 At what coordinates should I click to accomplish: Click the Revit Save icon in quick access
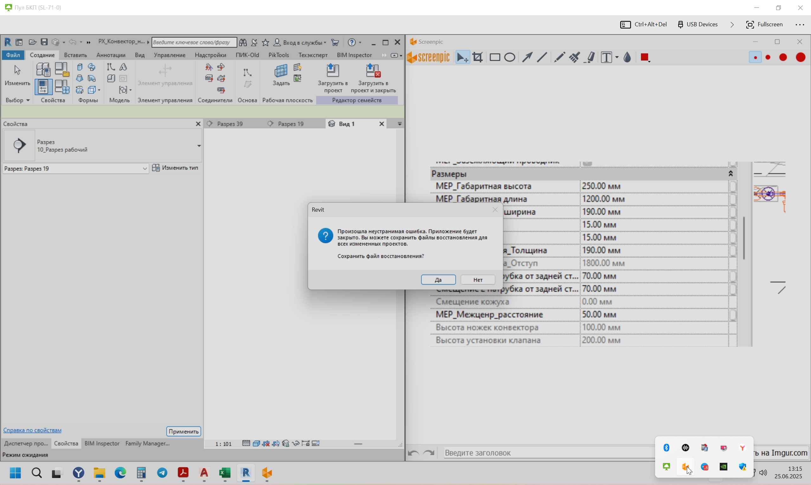pos(44,42)
